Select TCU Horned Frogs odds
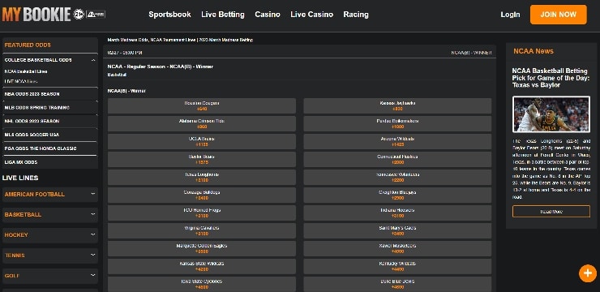Viewport: 600px width, 292px height. 202,213
